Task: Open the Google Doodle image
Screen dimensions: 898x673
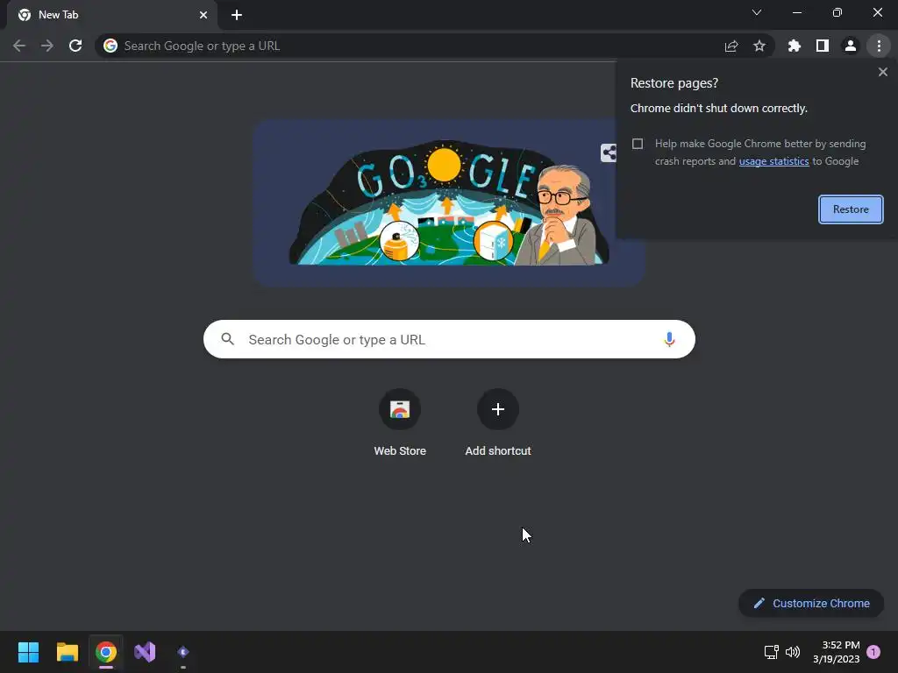Action: click(x=448, y=203)
